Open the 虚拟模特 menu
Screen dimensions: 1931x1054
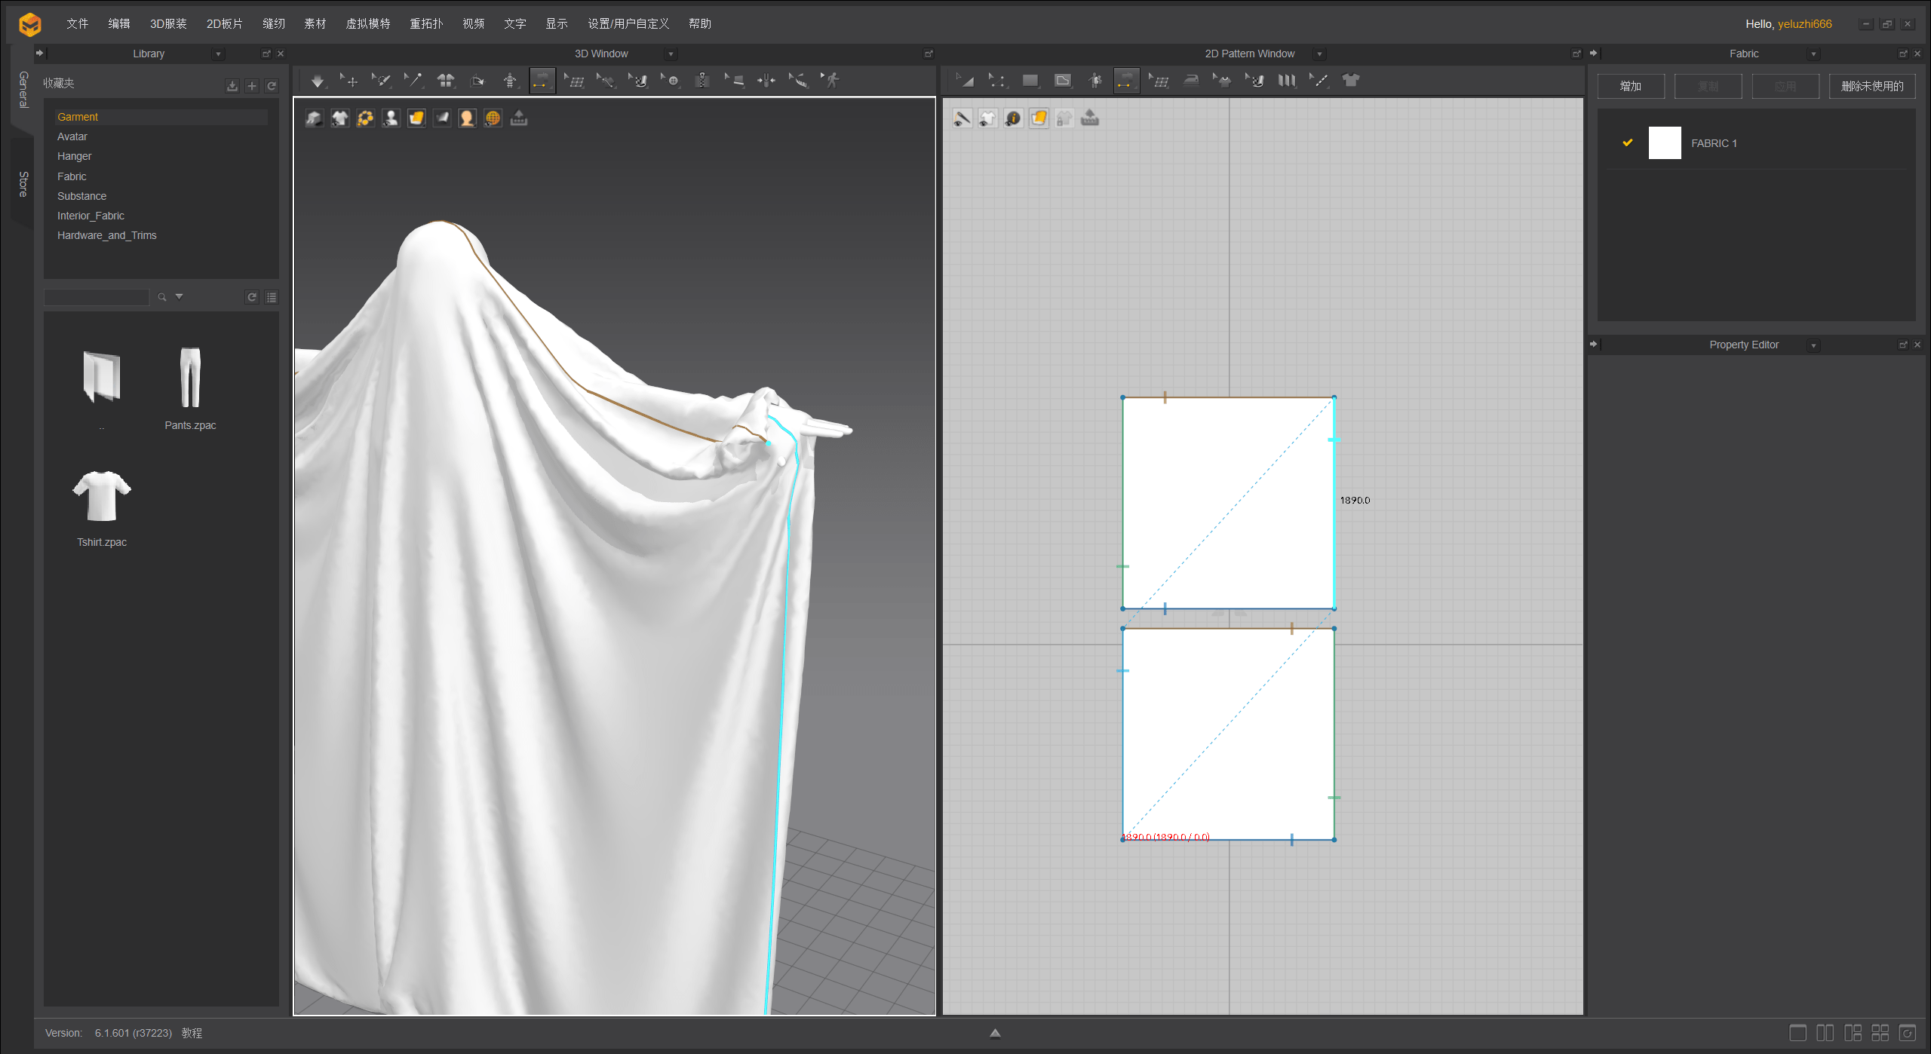click(x=368, y=24)
